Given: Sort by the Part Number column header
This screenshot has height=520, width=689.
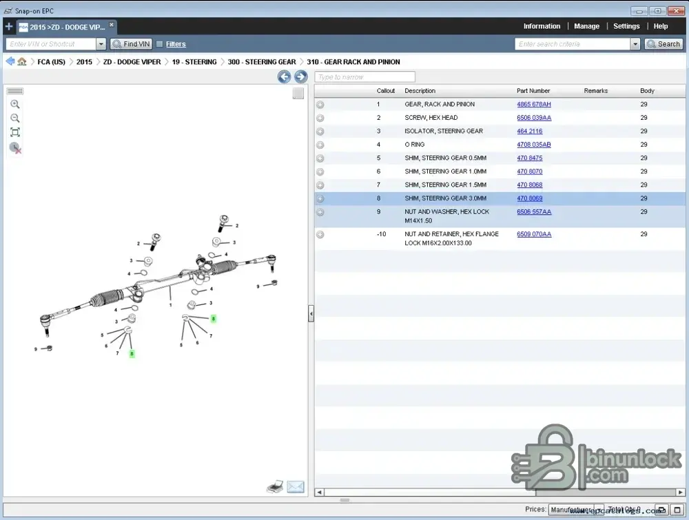Looking at the screenshot, I should click(x=533, y=91).
